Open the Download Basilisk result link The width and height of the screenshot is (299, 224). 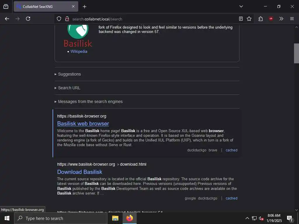click(x=80, y=172)
